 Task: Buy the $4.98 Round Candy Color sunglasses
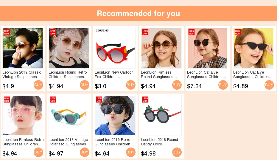click(x=177, y=152)
